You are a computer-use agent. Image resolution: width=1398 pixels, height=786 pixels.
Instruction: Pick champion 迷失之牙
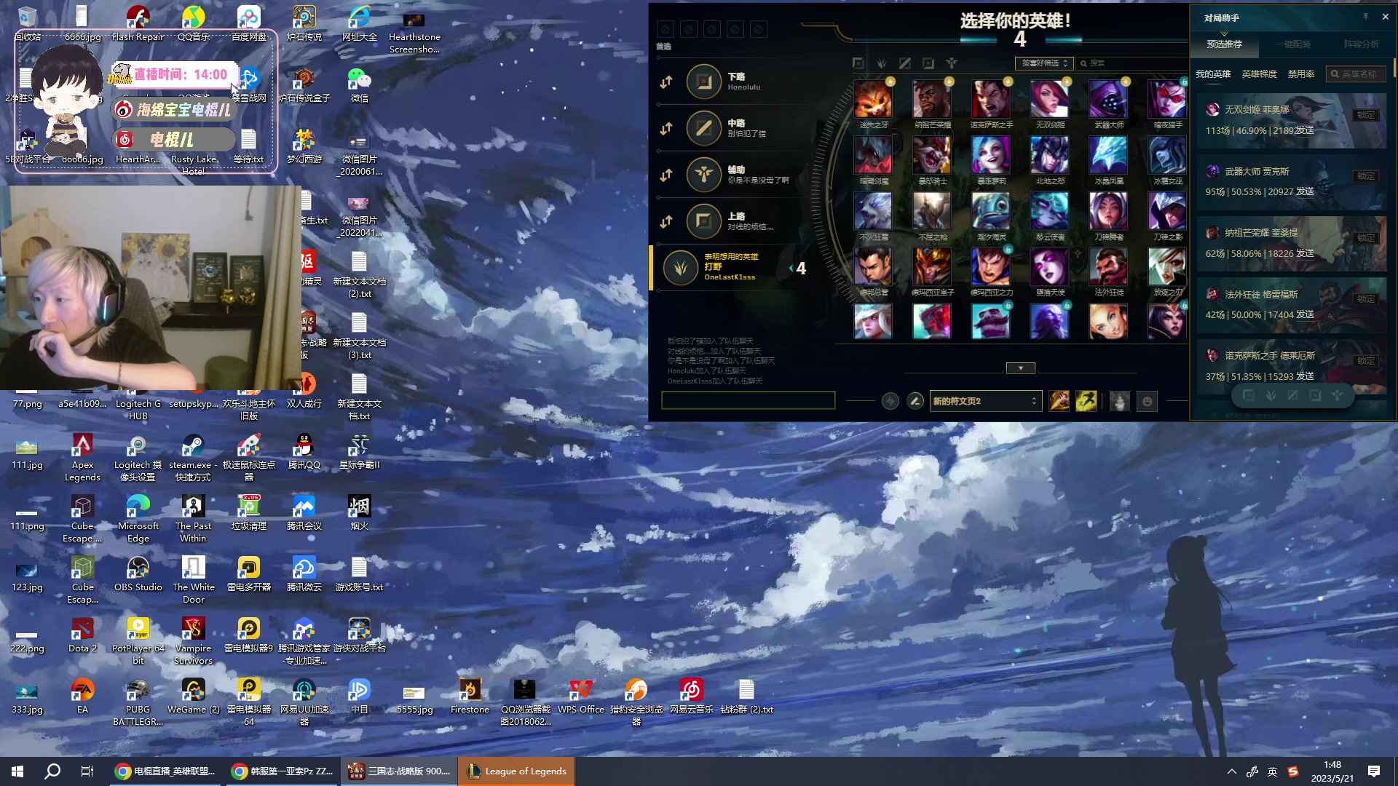pos(873,99)
